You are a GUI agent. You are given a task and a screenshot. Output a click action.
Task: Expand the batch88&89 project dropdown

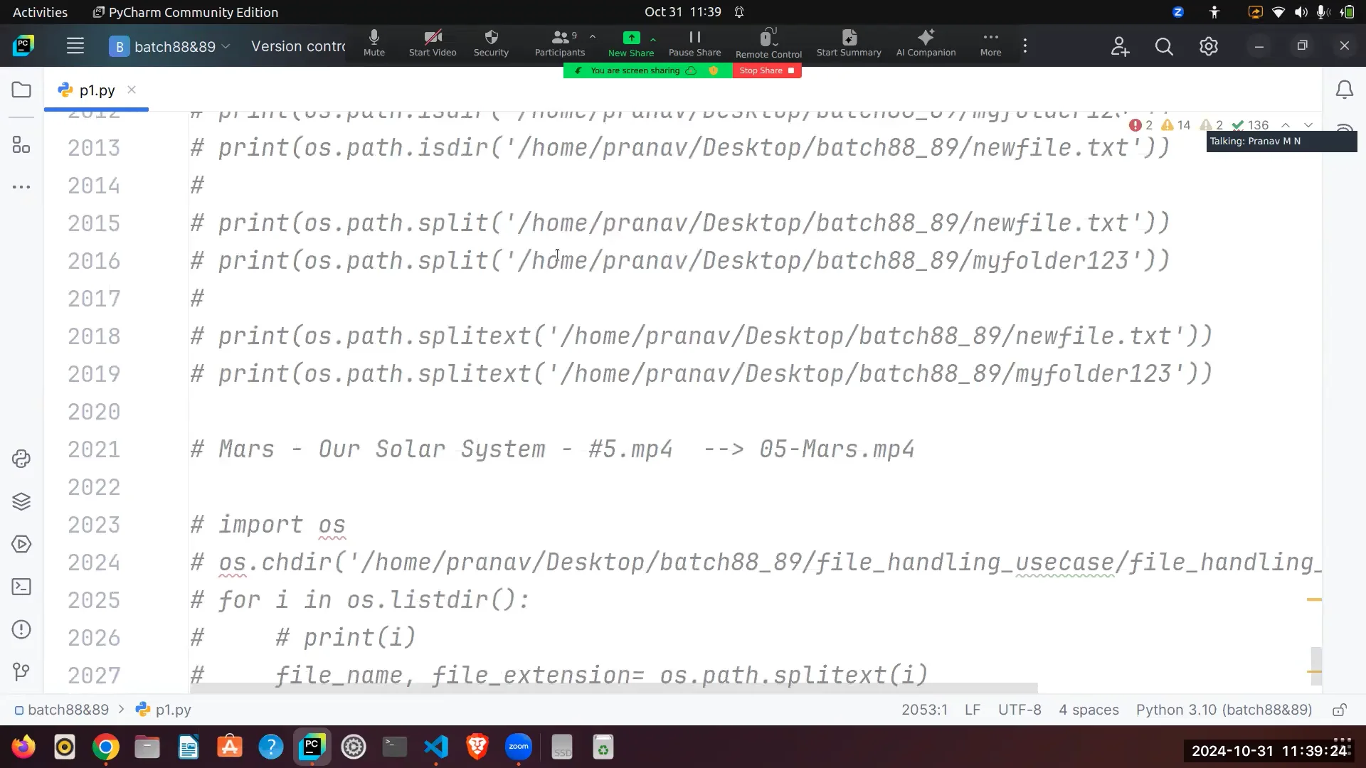pyautogui.click(x=226, y=46)
